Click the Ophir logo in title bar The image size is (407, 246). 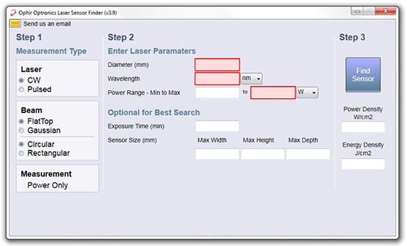tap(13, 12)
